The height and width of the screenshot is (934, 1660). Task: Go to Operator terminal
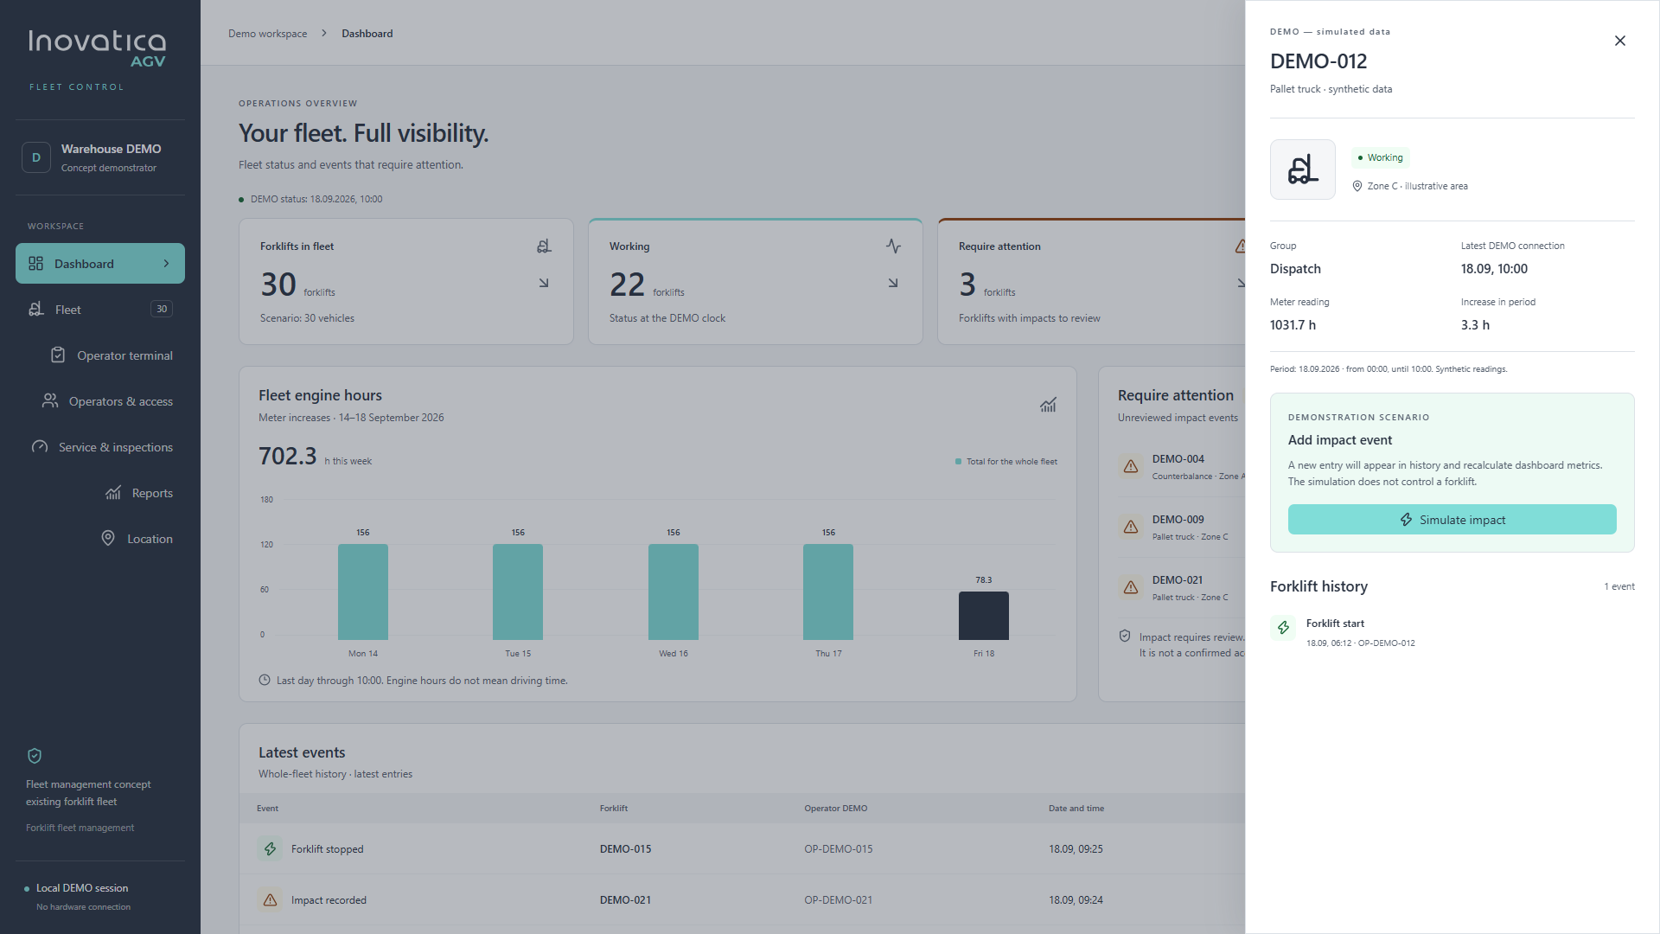click(x=100, y=355)
